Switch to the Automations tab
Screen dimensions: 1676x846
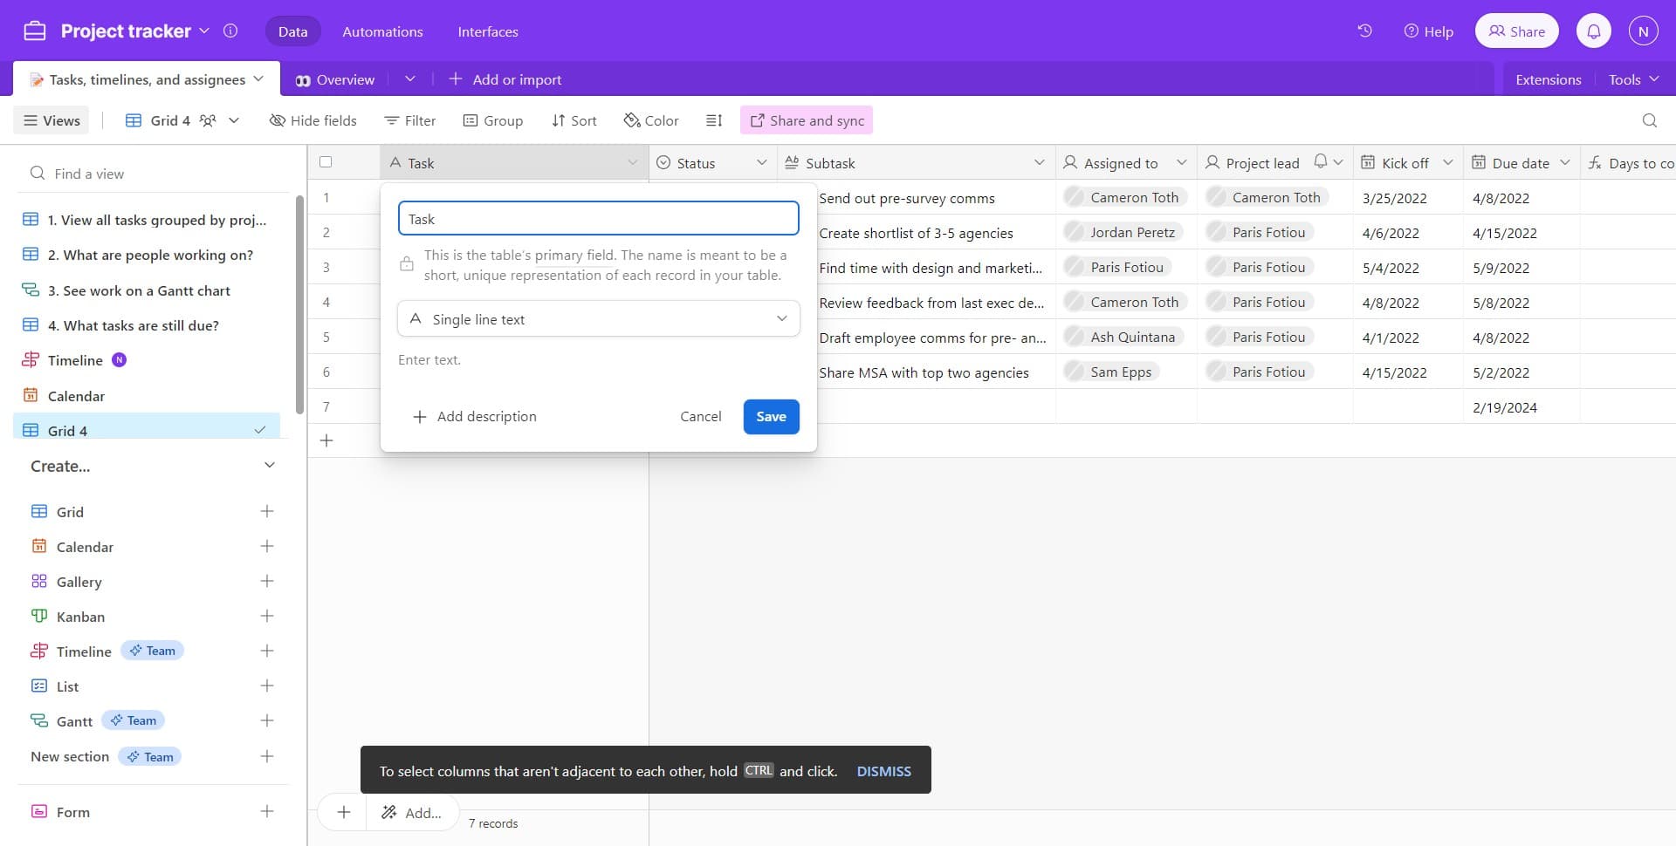coord(382,31)
